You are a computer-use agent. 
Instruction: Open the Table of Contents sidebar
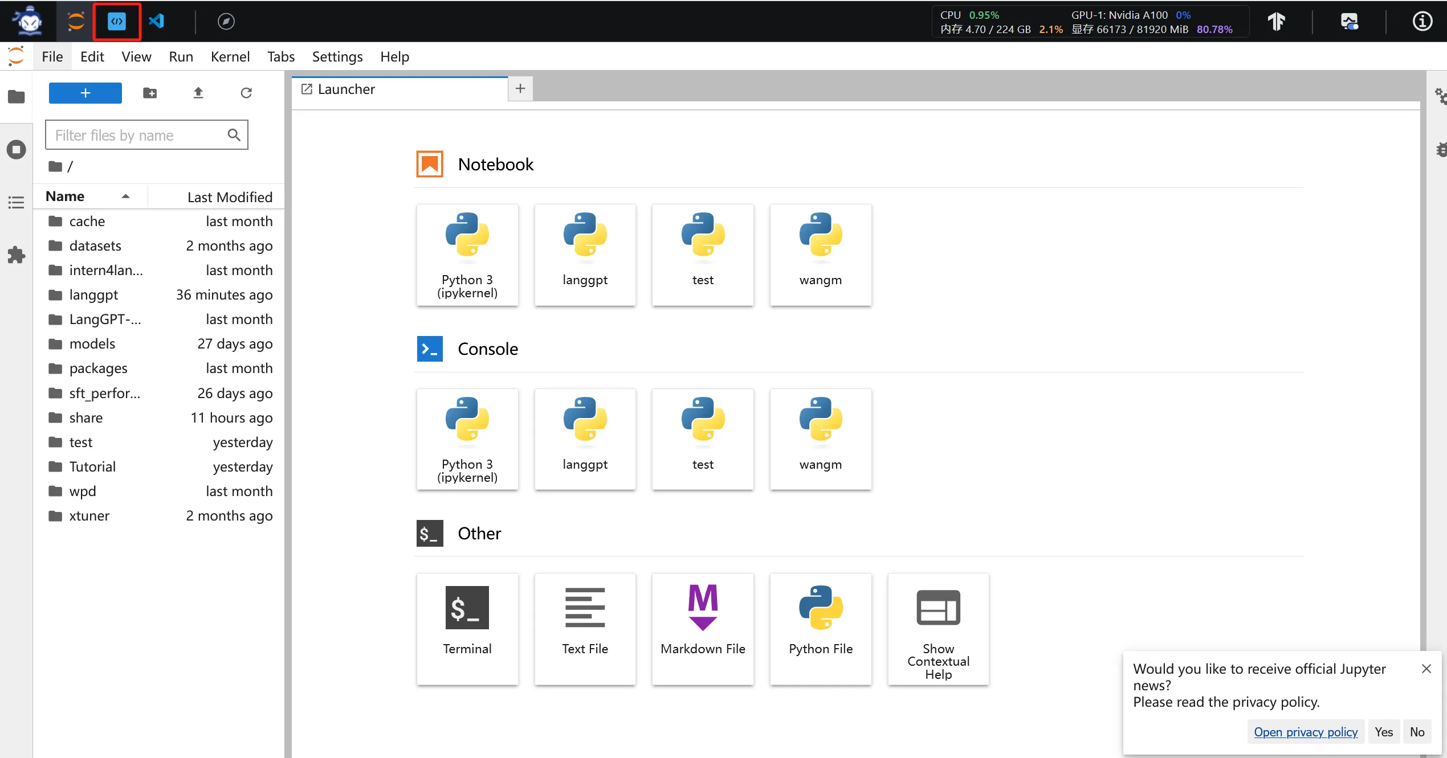click(16, 202)
